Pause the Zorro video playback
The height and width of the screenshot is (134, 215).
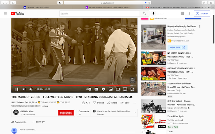pos(17,89)
